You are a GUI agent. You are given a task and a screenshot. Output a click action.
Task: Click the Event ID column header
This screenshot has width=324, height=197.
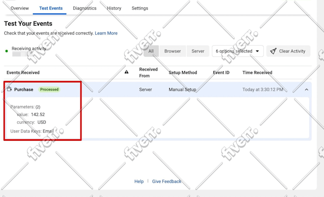pos(221,73)
